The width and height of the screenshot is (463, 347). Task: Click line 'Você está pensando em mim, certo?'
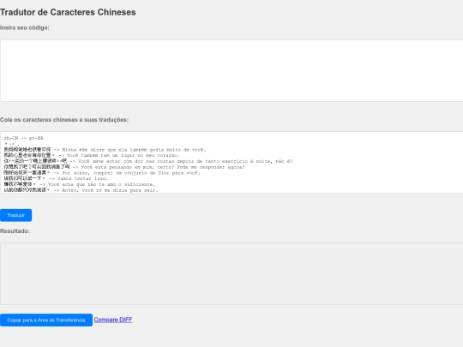coord(124,167)
